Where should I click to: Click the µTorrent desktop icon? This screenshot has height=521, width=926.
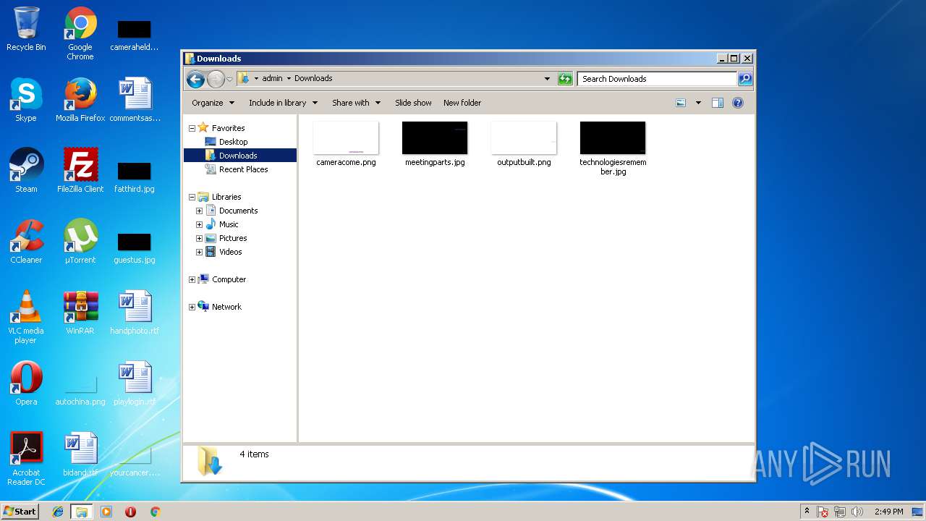point(80,242)
